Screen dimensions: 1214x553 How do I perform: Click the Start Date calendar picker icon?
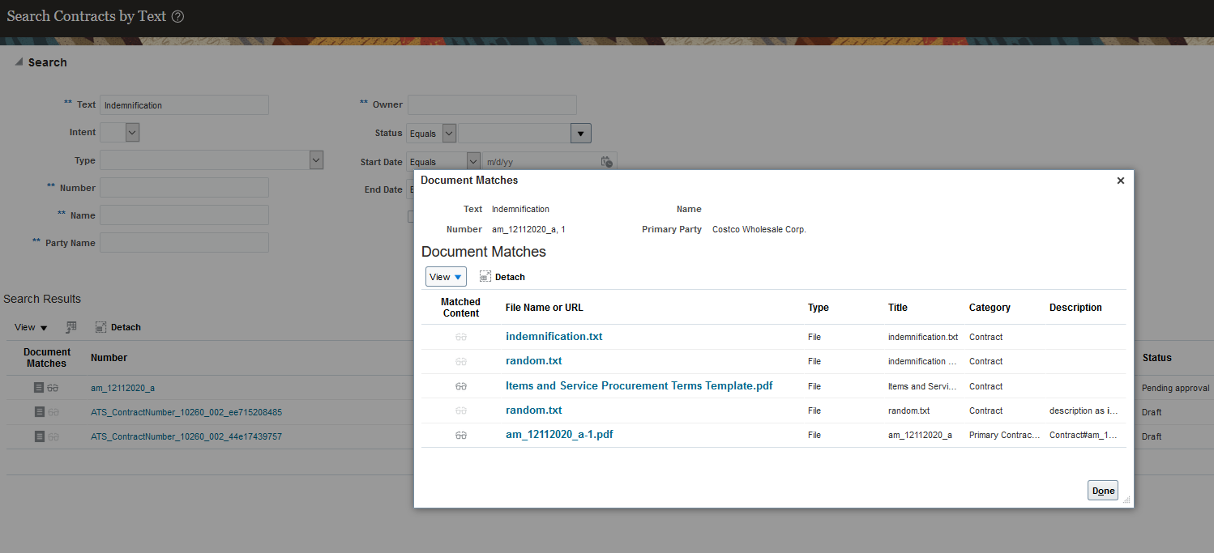pyautogui.click(x=607, y=162)
